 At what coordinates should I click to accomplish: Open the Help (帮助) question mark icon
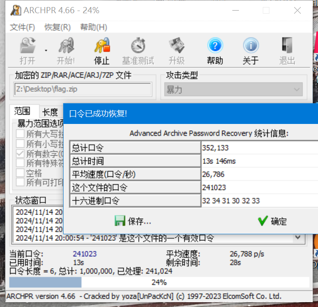click(215, 45)
